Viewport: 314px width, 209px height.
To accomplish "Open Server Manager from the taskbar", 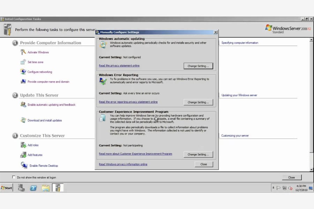I will click(x=21, y=188).
